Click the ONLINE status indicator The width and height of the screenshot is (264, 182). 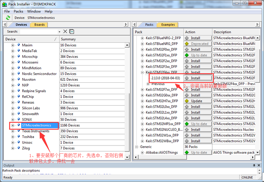247,177
